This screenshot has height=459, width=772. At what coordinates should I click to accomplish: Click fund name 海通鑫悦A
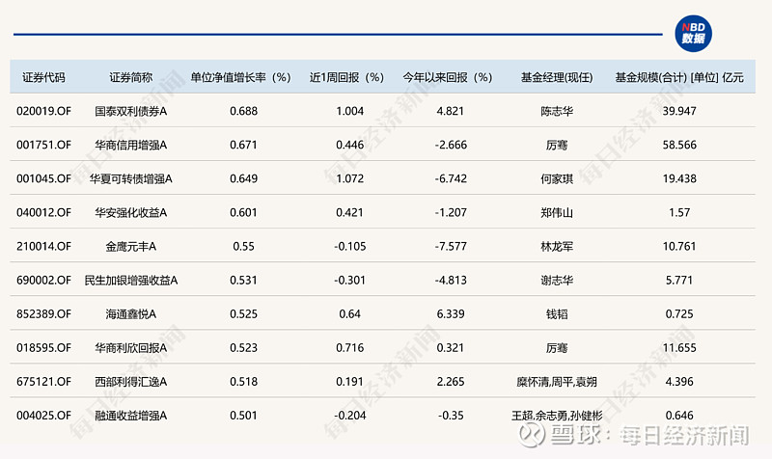click(131, 313)
